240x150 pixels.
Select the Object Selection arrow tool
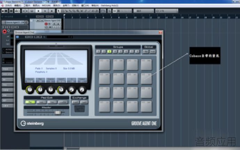(x=58, y=11)
